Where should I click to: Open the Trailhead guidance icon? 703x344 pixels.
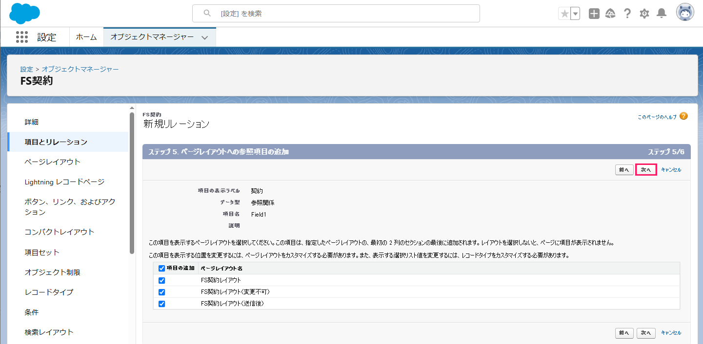click(x=610, y=14)
